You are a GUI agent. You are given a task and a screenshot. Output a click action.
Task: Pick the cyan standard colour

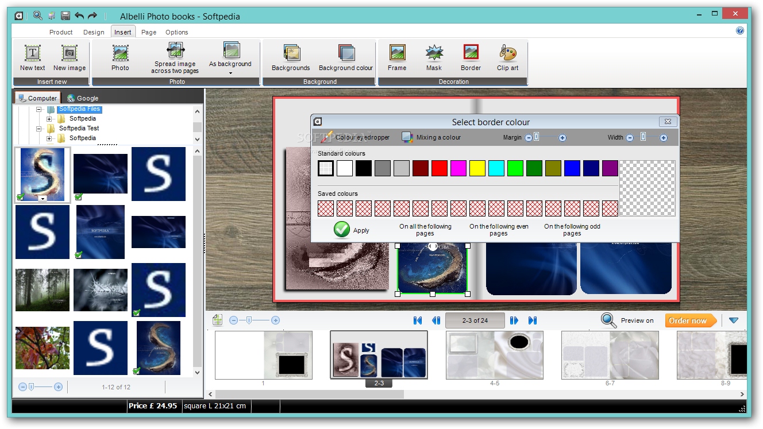pyautogui.click(x=496, y=168)
